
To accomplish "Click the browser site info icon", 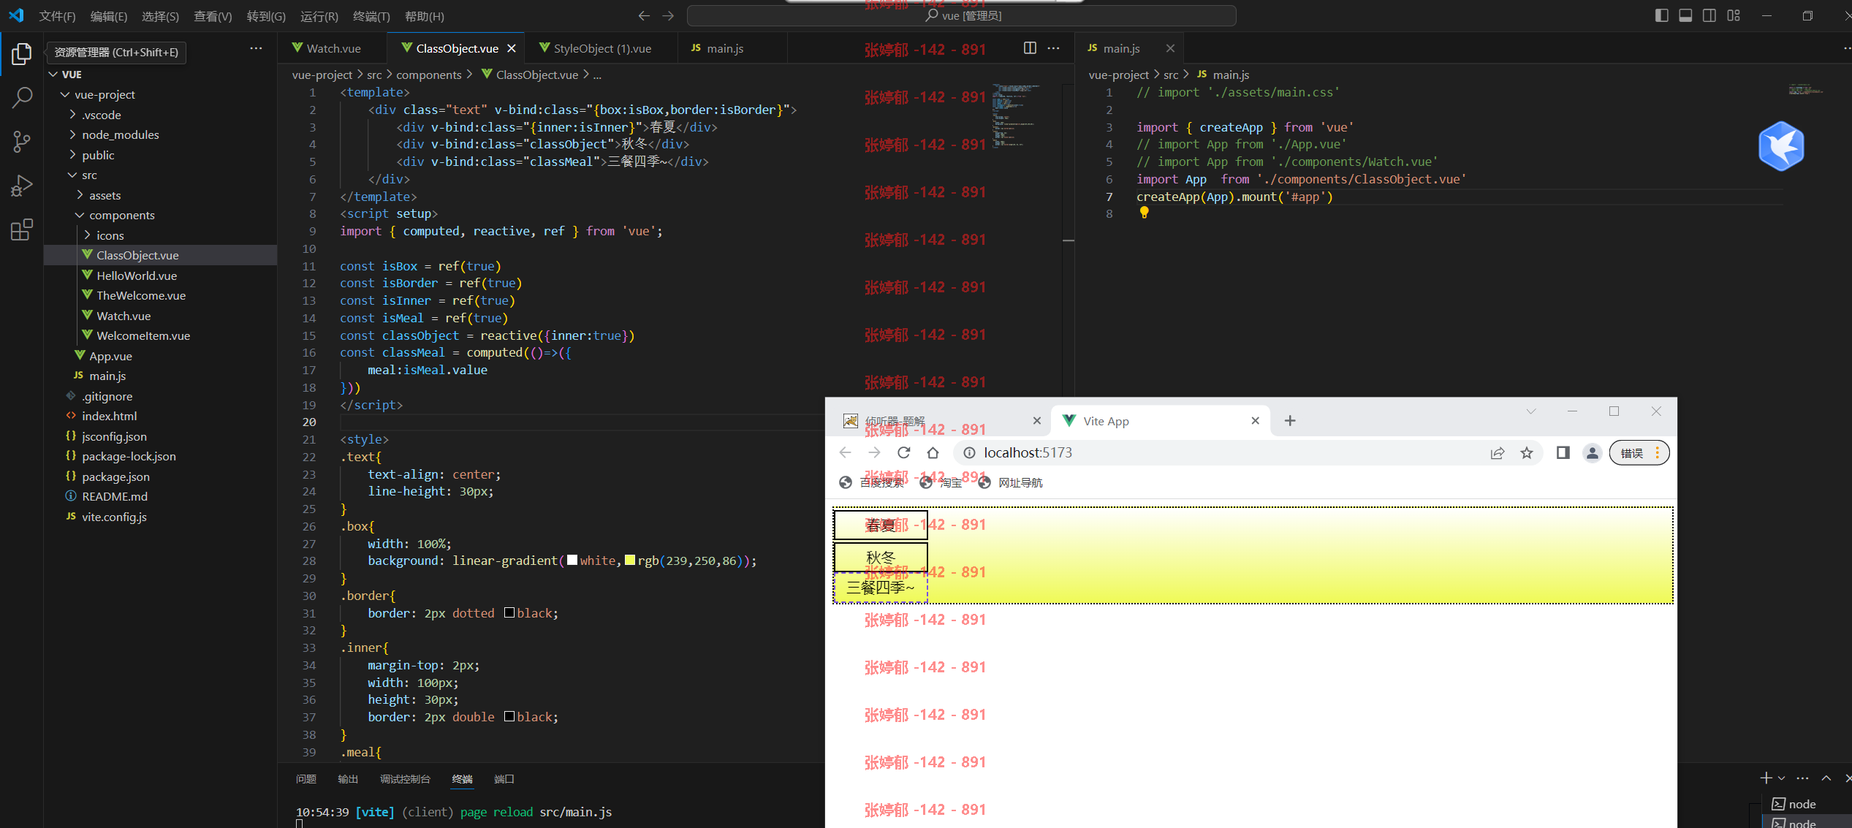I will click(x=969, y=452).
